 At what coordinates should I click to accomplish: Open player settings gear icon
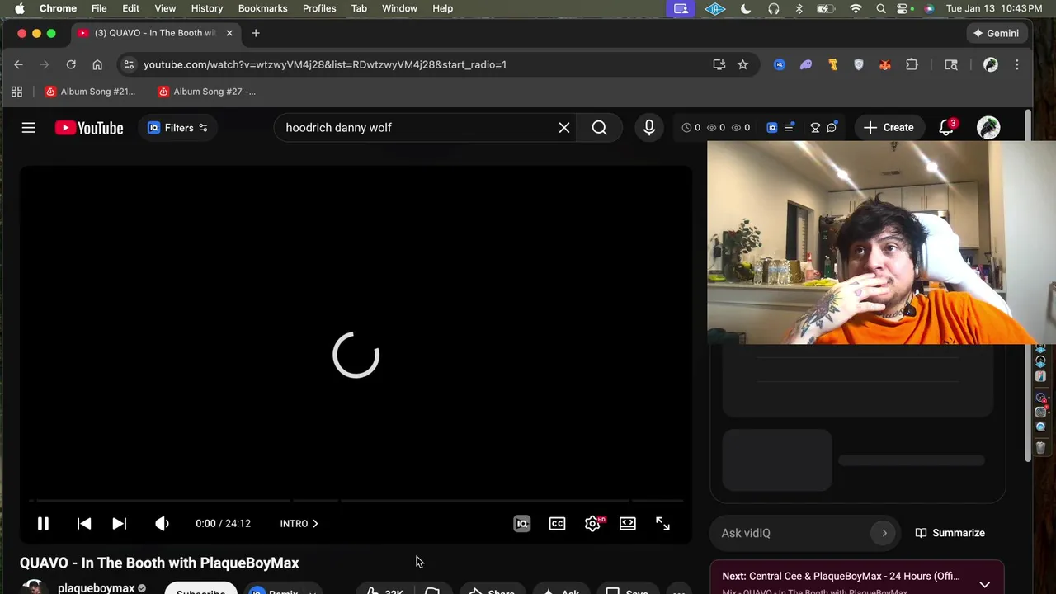pyautogui.click(x=592, y=524)
